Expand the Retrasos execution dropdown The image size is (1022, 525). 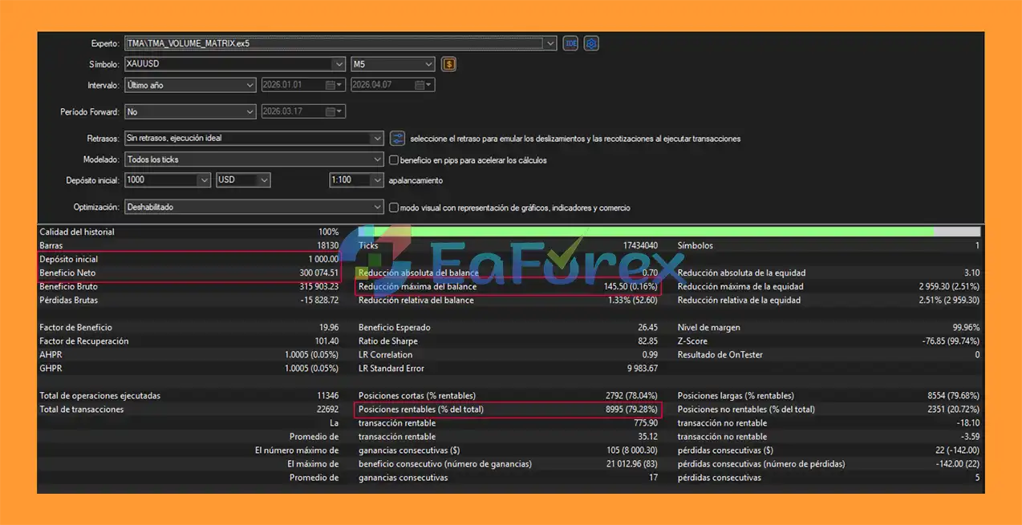[377, 138]
